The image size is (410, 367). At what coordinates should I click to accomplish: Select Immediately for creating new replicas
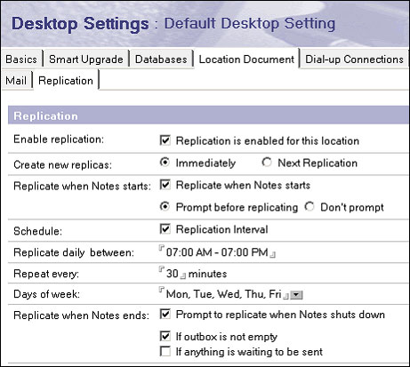[x=165, y=163]
